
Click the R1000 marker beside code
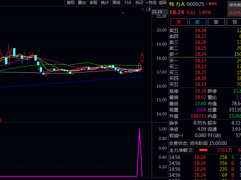(x=213, y=4)
